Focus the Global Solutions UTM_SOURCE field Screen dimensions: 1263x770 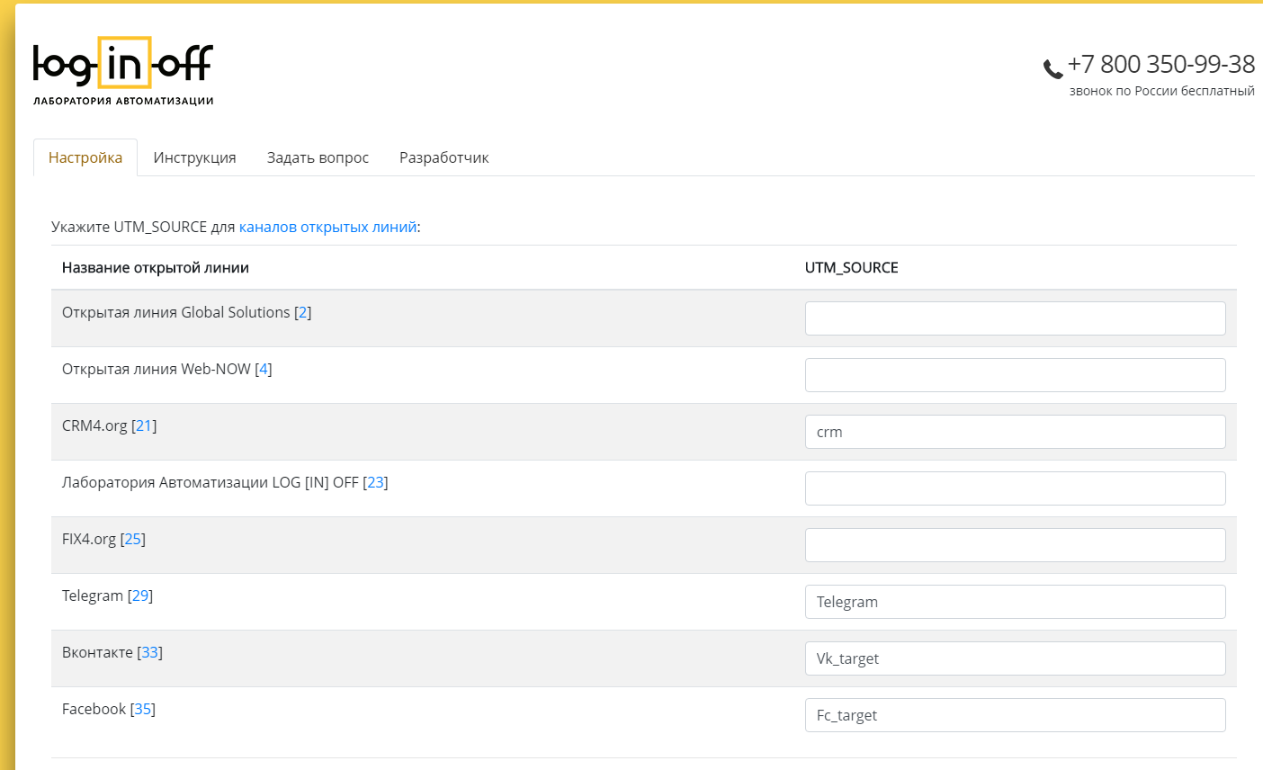pyautogui.click(x=1015, y=318)
